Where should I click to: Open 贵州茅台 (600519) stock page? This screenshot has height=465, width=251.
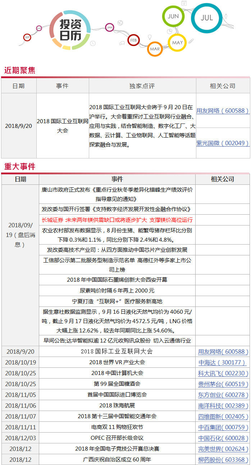pyautogui.click(x=223, y=384)
